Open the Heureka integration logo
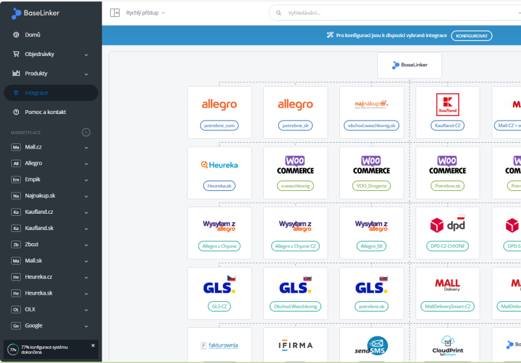Screen dimensions: 521x363 pos(219,165)
